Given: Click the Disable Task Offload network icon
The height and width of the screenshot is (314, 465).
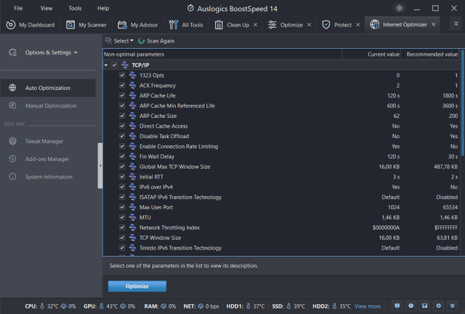Looking at the screenshot, I should click(x=133, y=136).
